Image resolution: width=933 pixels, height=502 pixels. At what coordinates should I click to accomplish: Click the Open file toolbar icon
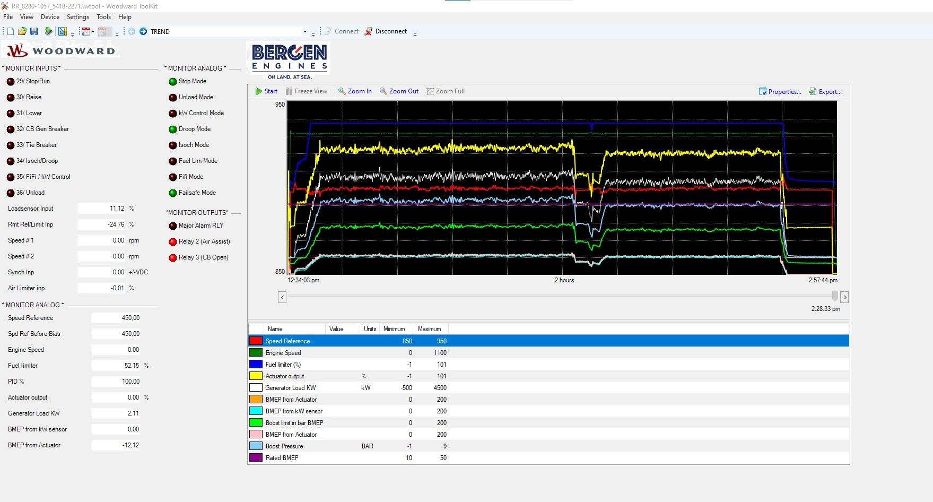[x=22, y=31]
